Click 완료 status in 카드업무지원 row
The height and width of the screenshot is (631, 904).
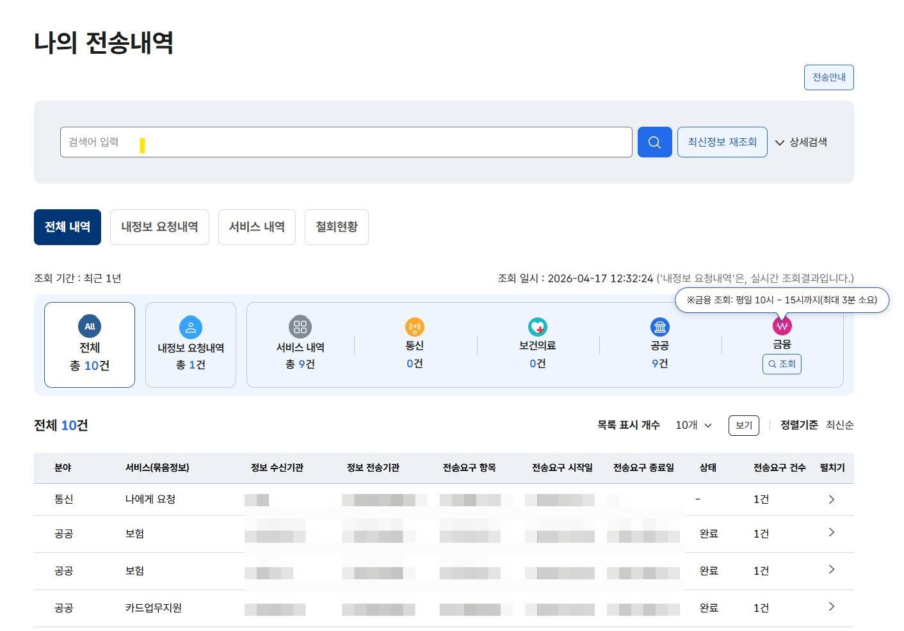tap(709, 608)
